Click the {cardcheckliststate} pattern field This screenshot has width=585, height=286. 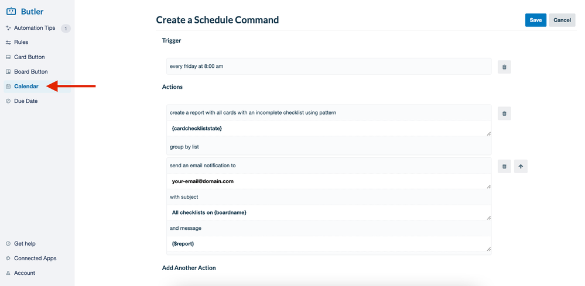[x=329, y=128]
